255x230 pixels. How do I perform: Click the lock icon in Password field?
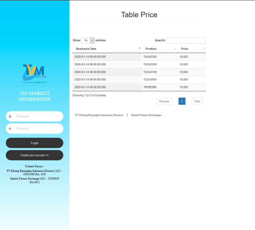tap(10, 129)
